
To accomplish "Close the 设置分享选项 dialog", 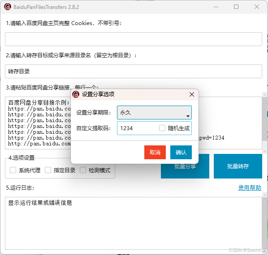I will (x=192, y=94).
